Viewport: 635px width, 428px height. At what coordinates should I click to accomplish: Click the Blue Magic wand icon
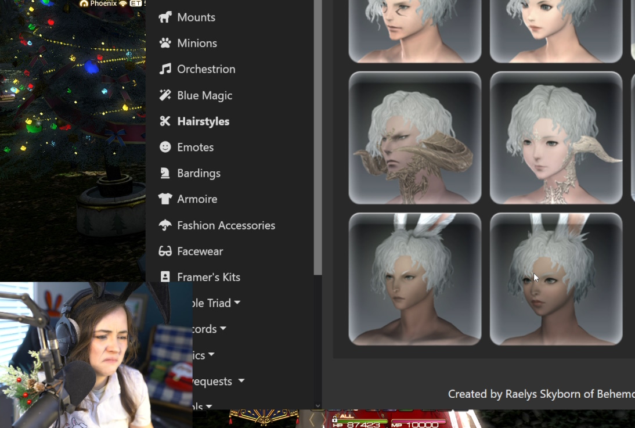tap(165, 95)
